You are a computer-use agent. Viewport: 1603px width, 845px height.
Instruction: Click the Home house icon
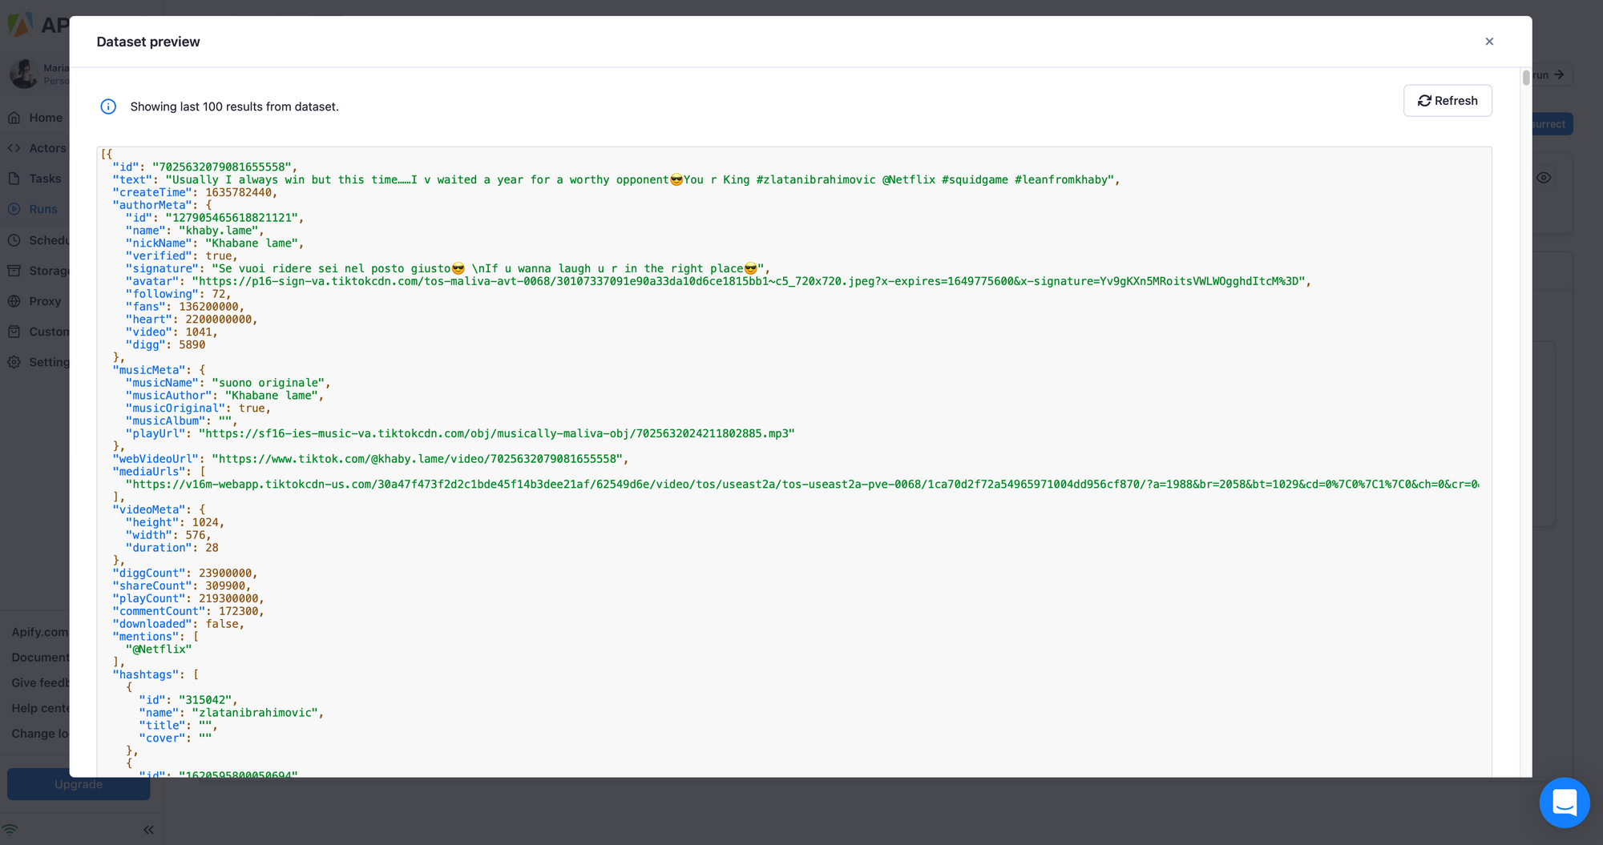point(14,118)
